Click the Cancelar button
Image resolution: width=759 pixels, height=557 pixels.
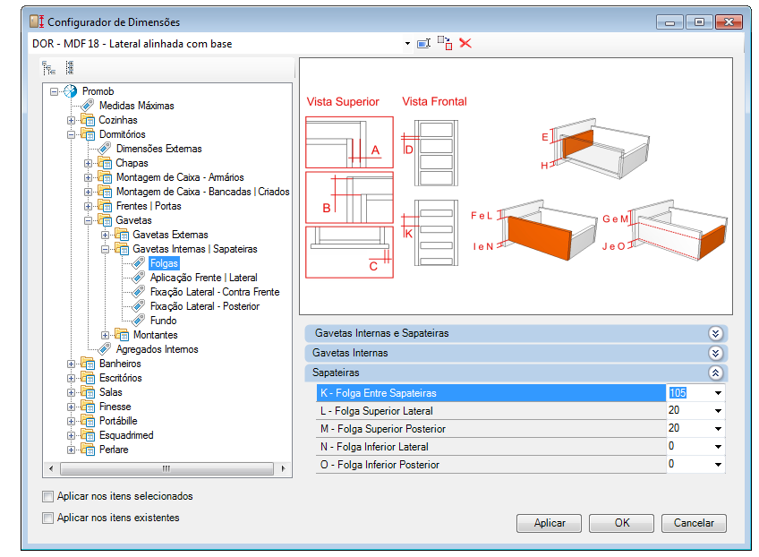point(694,523)
